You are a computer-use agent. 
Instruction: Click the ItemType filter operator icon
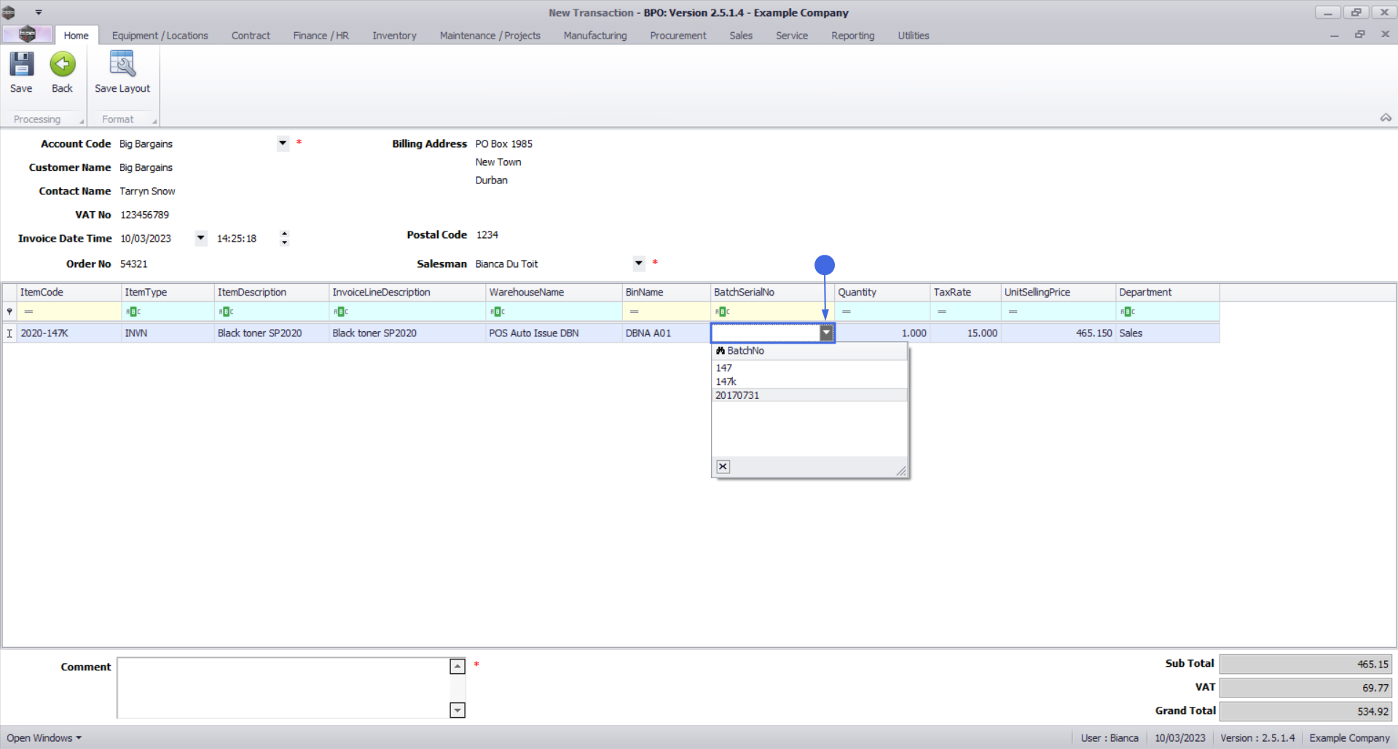coord(133,312)
